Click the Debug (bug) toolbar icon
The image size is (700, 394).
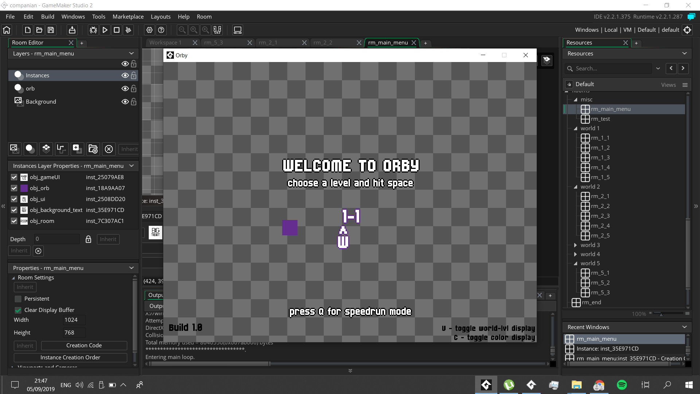93,30
